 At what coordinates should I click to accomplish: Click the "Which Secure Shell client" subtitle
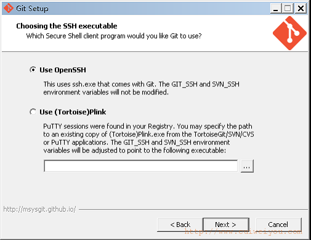[114, 36]
